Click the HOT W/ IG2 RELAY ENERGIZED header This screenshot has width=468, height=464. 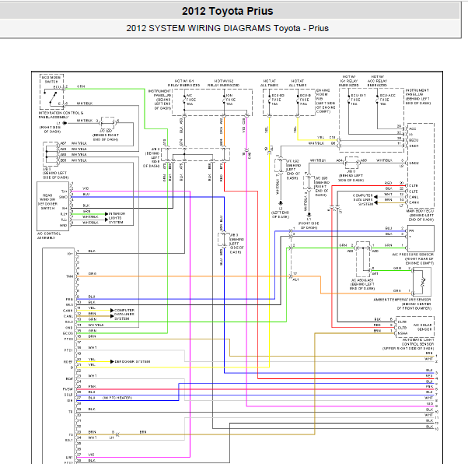pyautogui.click(x=223, y=83)
